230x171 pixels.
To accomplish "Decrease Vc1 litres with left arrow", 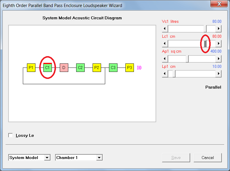I will pyautogui.click(x=165, y=29).
